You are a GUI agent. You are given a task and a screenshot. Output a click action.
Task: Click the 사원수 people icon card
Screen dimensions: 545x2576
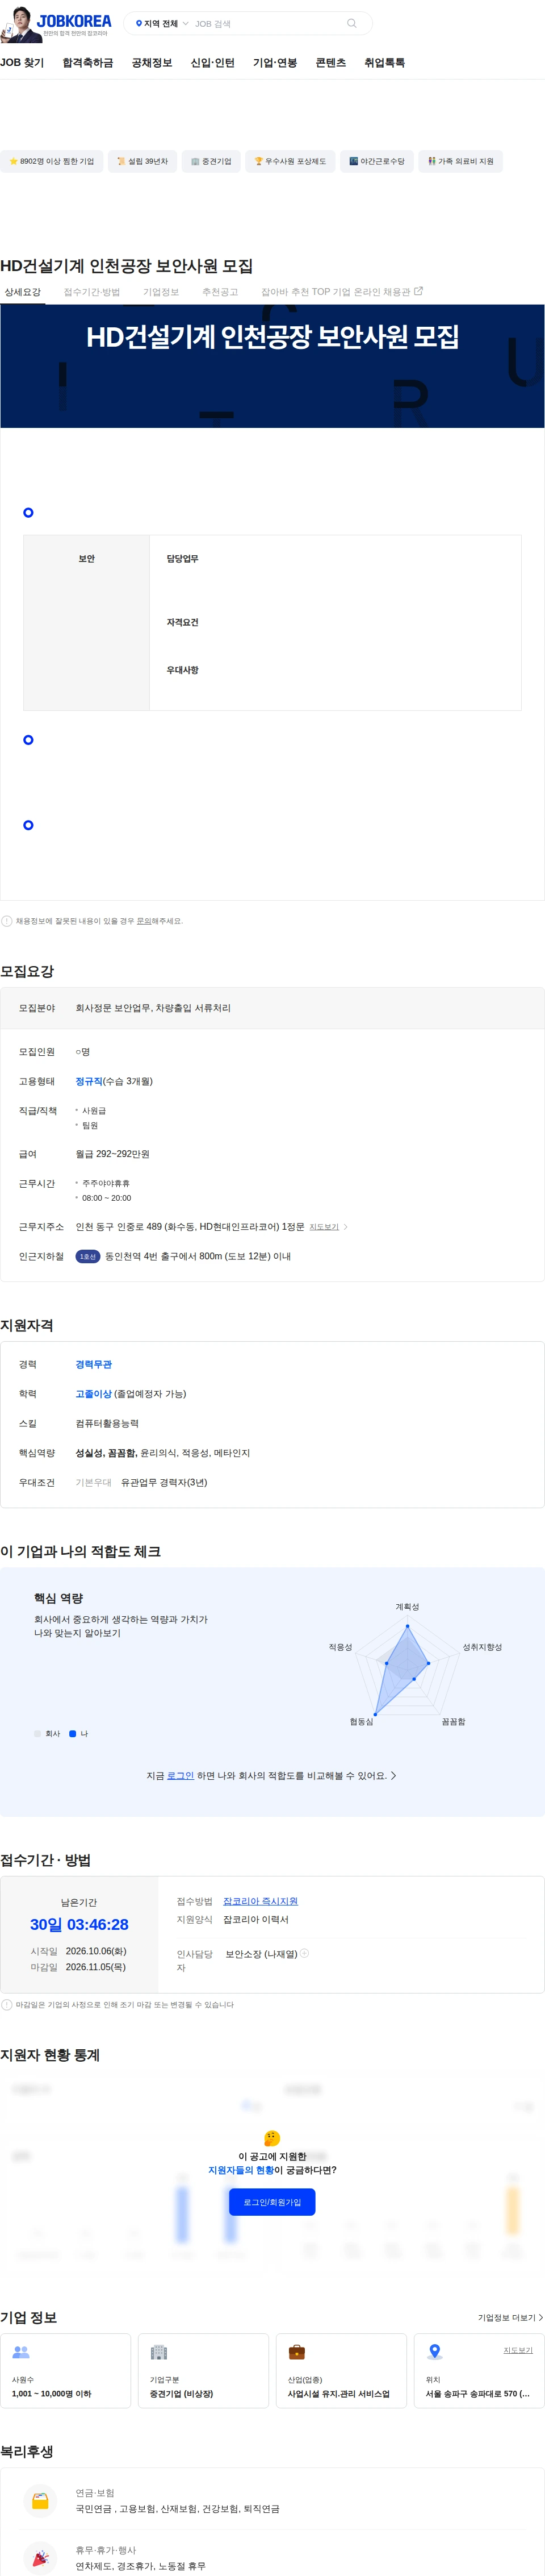66,2370
